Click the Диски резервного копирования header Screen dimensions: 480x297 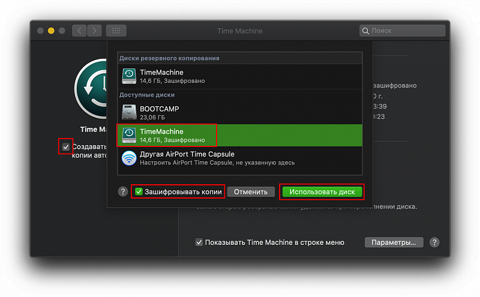coord(169,58)
